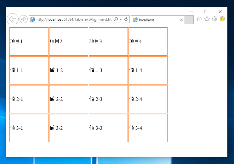Select table cell 値 1-3
The image size is (234, 164).
[x=108, y=70]
